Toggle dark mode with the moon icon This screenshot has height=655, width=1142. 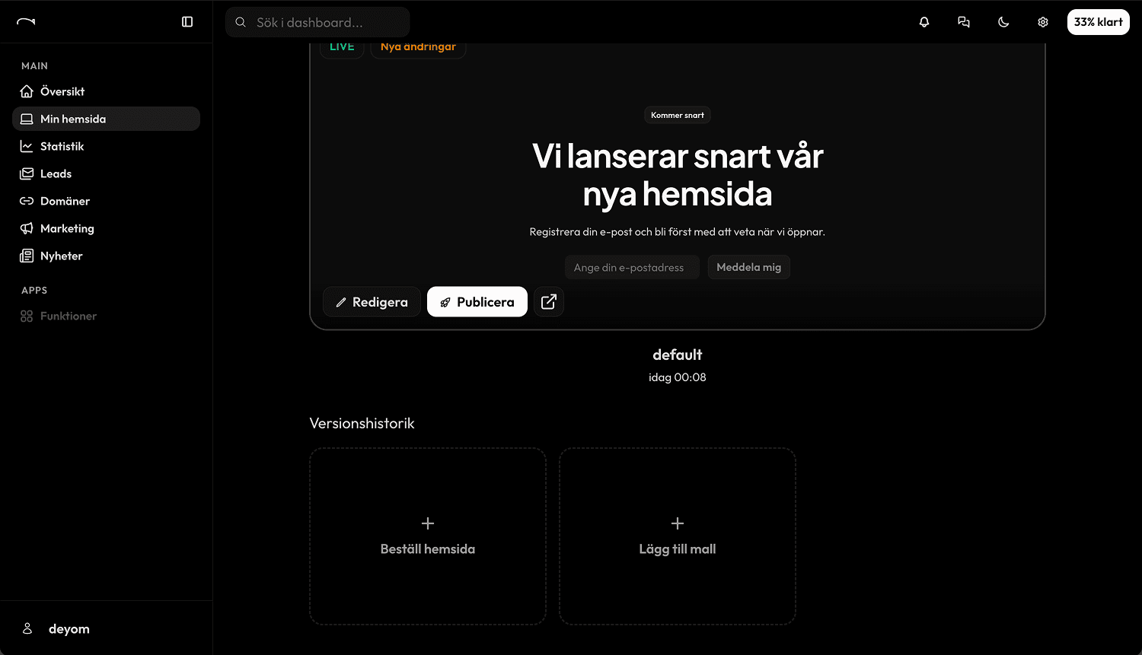click(1003, 22)
